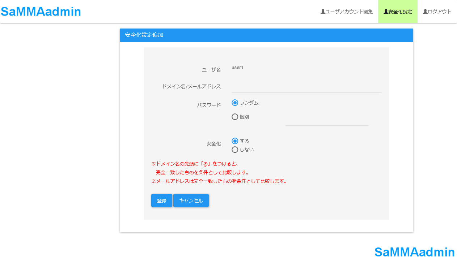This screenshot has height=259, width=457.
Task: Click the user icon beside ログアウト
Action: [425, 12]
